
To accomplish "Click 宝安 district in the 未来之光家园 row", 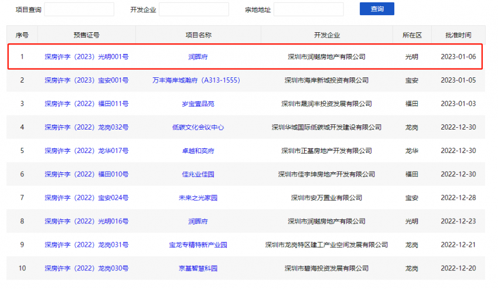I will [x=412, y=198].
